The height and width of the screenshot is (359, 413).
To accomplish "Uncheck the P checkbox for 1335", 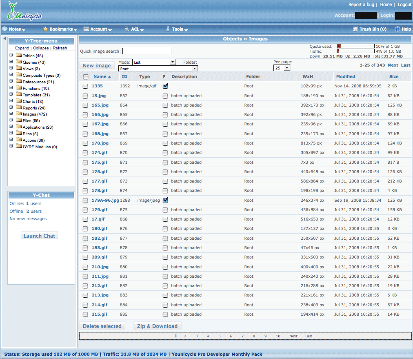I will pyautogui.click(x=165, y=86).
